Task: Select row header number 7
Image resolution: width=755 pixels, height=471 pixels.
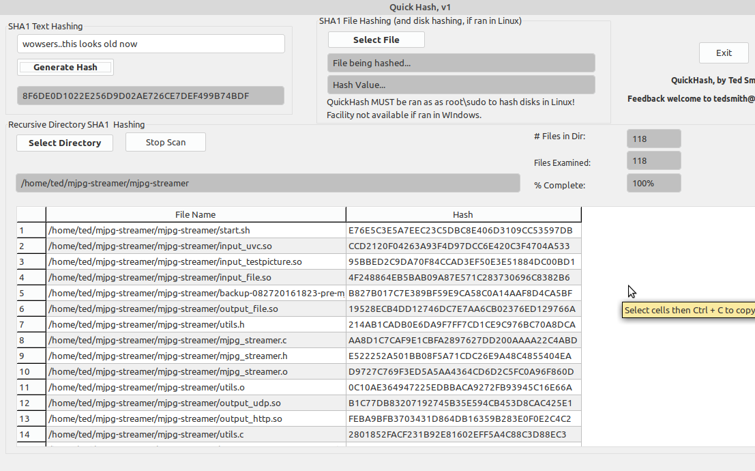Action: pyautogui.click(x=31, y=324)
